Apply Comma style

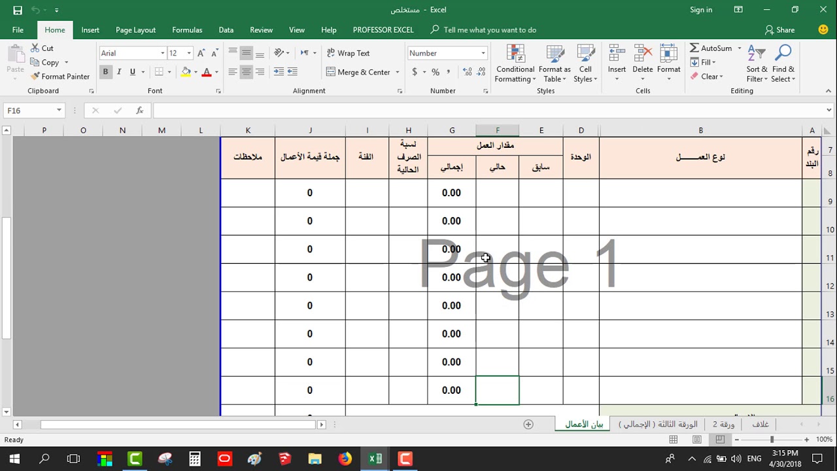pos(449,72)
